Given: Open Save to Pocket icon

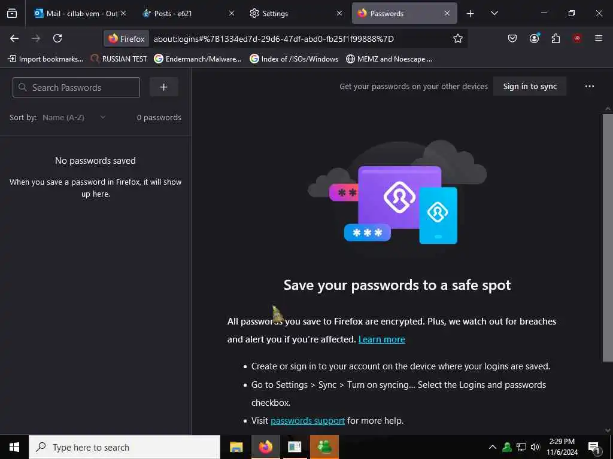Looking at the screenshot, I should pyautogui.click(x=512, y=38).
